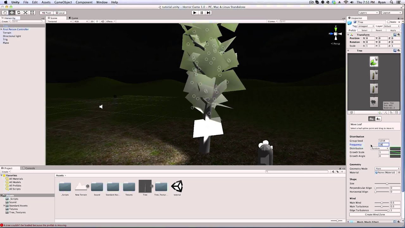
Task: Duplicate the selected tree group
Action: point(391,113)
